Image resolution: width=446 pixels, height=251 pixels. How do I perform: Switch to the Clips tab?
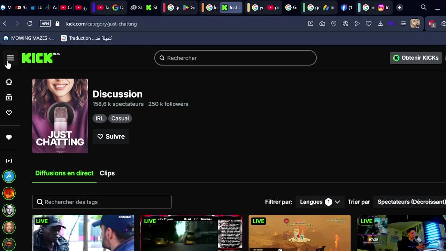click(x=107, y=173)
